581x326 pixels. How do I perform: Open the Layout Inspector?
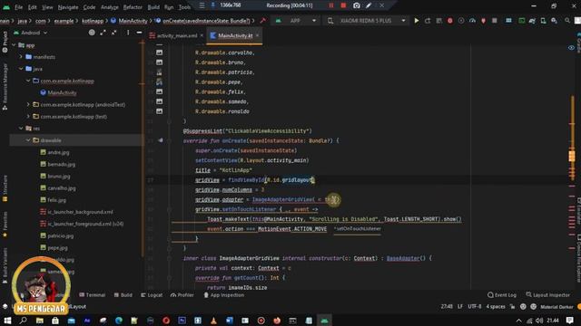coord(547,295)
